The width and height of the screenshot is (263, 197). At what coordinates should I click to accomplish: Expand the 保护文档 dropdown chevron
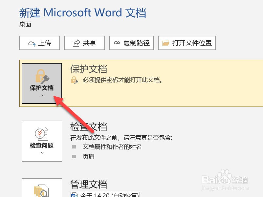coord(42,95)
